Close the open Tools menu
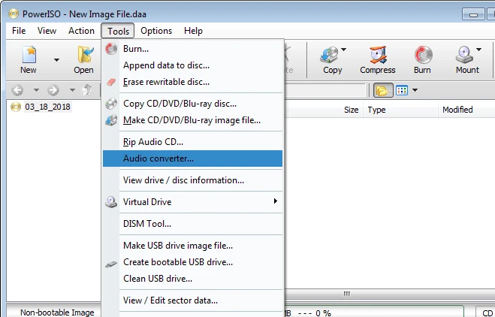 (x=118, y=31)
